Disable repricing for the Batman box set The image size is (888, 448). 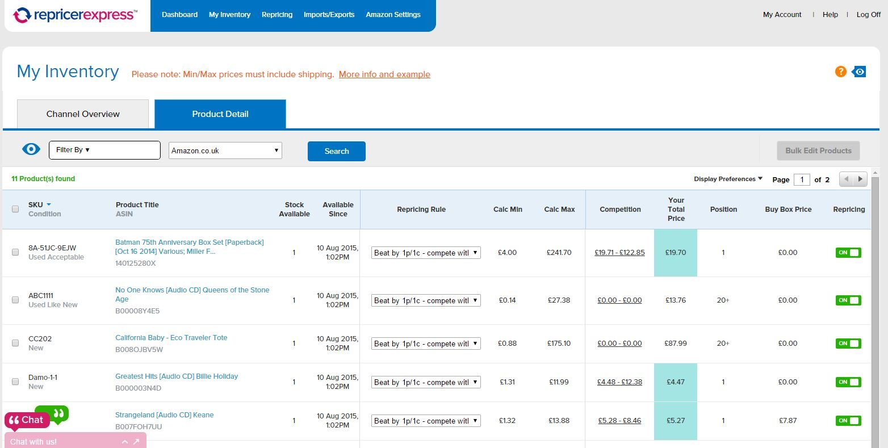click(848, 253)
